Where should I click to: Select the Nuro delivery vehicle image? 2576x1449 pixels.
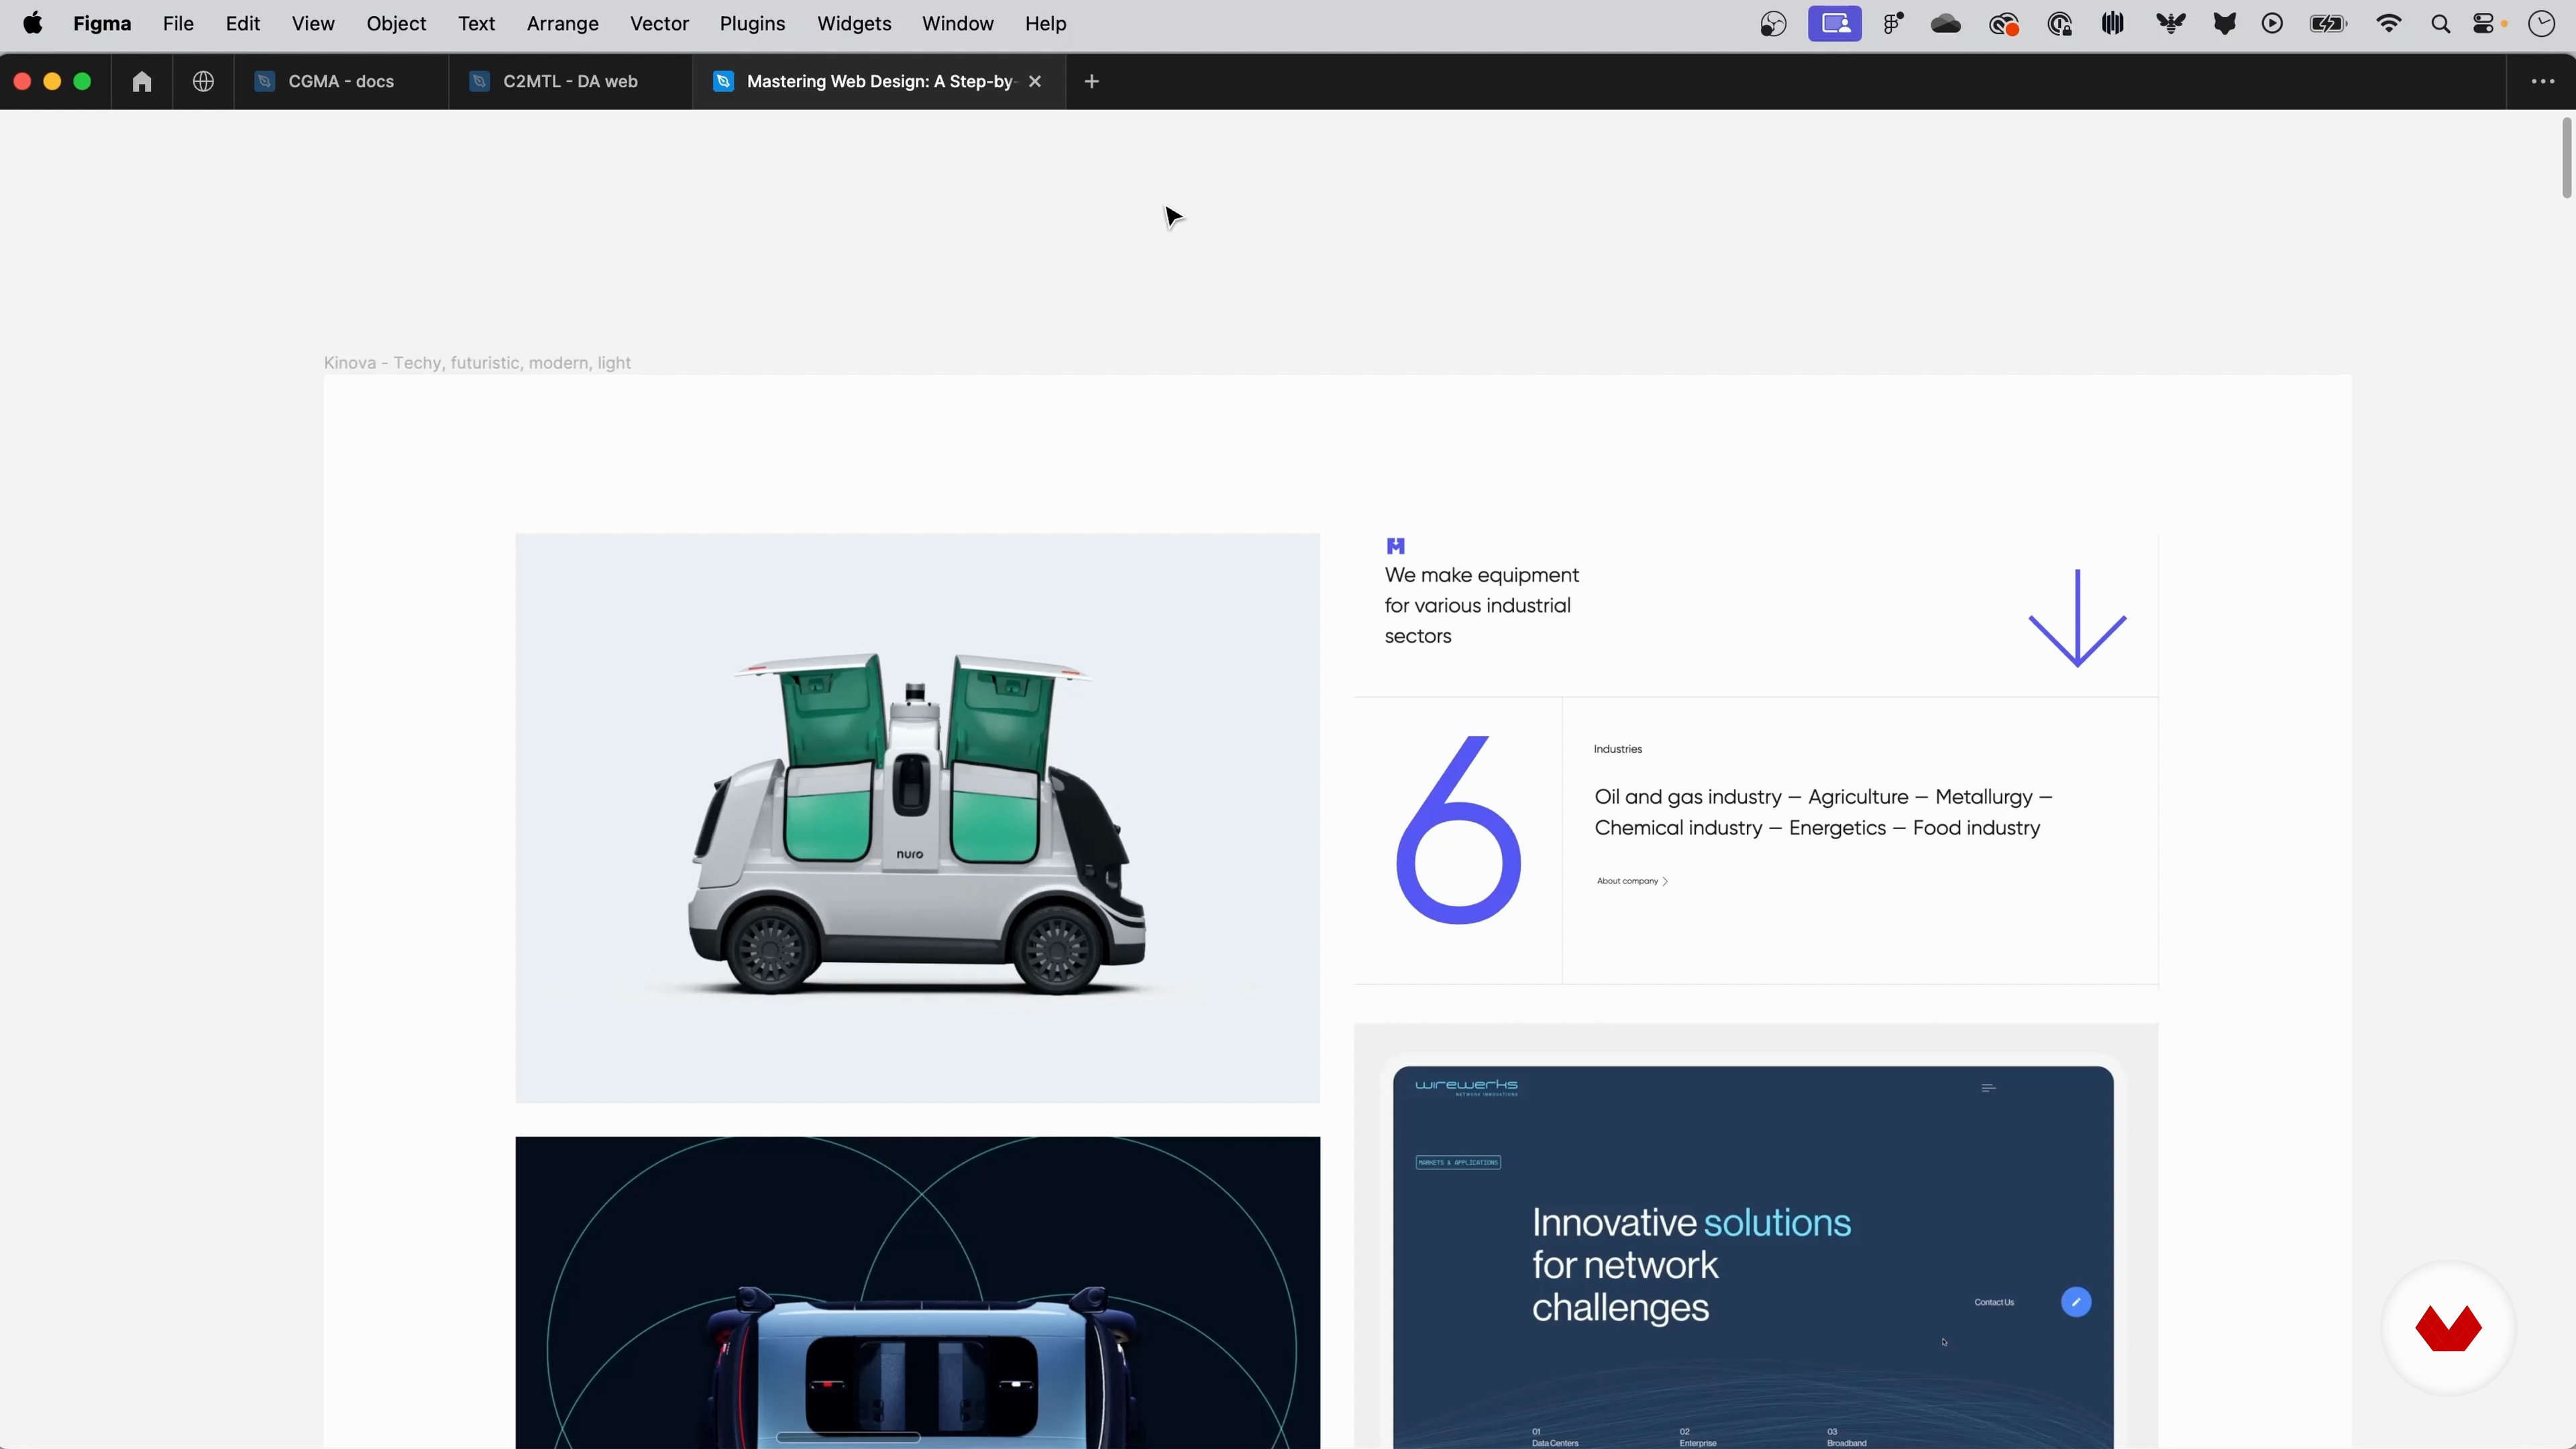tap(917, 818)
